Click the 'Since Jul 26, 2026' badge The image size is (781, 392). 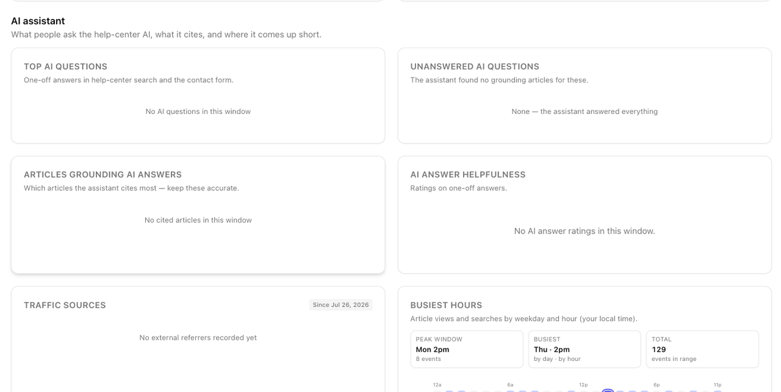[x=340, y=305]
